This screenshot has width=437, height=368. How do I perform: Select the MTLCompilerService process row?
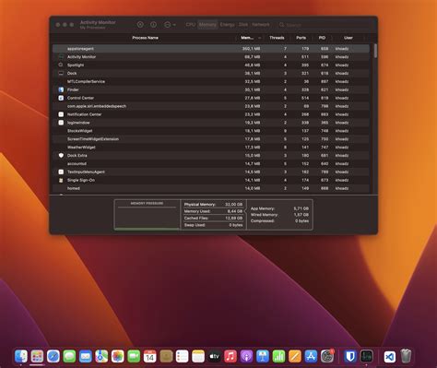[x=211, y=81]
